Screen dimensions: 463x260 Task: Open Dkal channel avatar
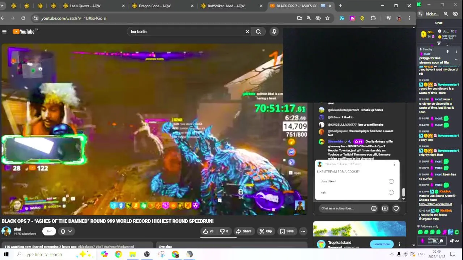click(6, 231)
